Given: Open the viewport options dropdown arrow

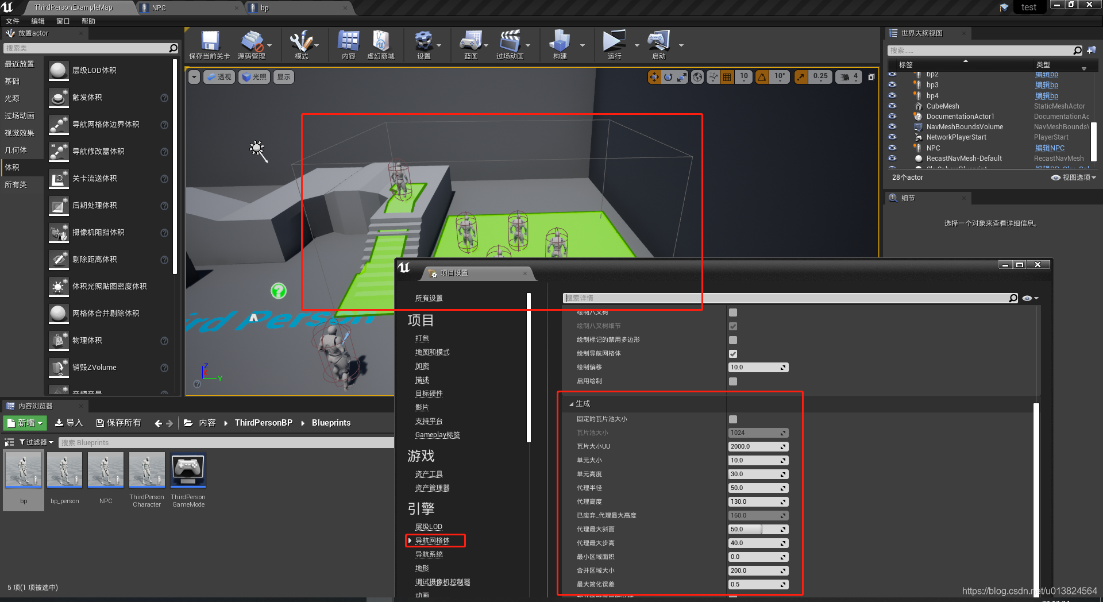Looking at the screenshot, I should 194,77.
